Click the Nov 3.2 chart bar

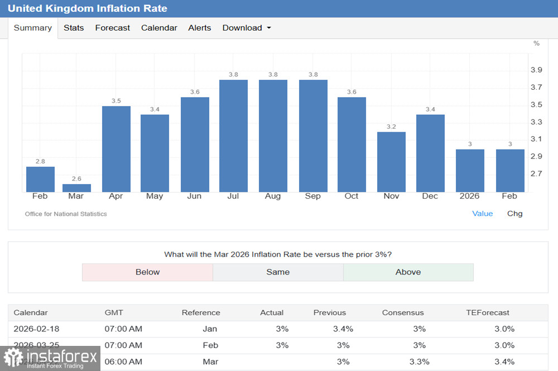391,162
